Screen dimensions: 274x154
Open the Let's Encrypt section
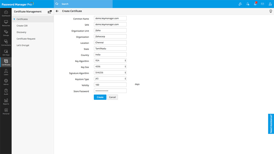pyautogui.click(x=22, y=45)
